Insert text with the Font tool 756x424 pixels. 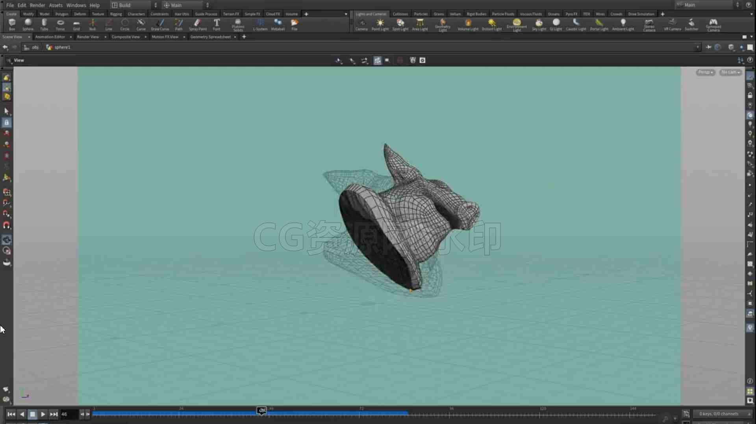[217, 25]
